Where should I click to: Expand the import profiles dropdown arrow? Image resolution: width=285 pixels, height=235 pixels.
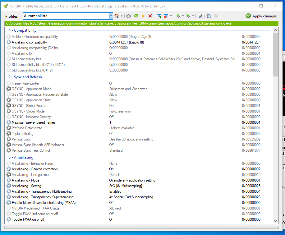pos(193,16)
